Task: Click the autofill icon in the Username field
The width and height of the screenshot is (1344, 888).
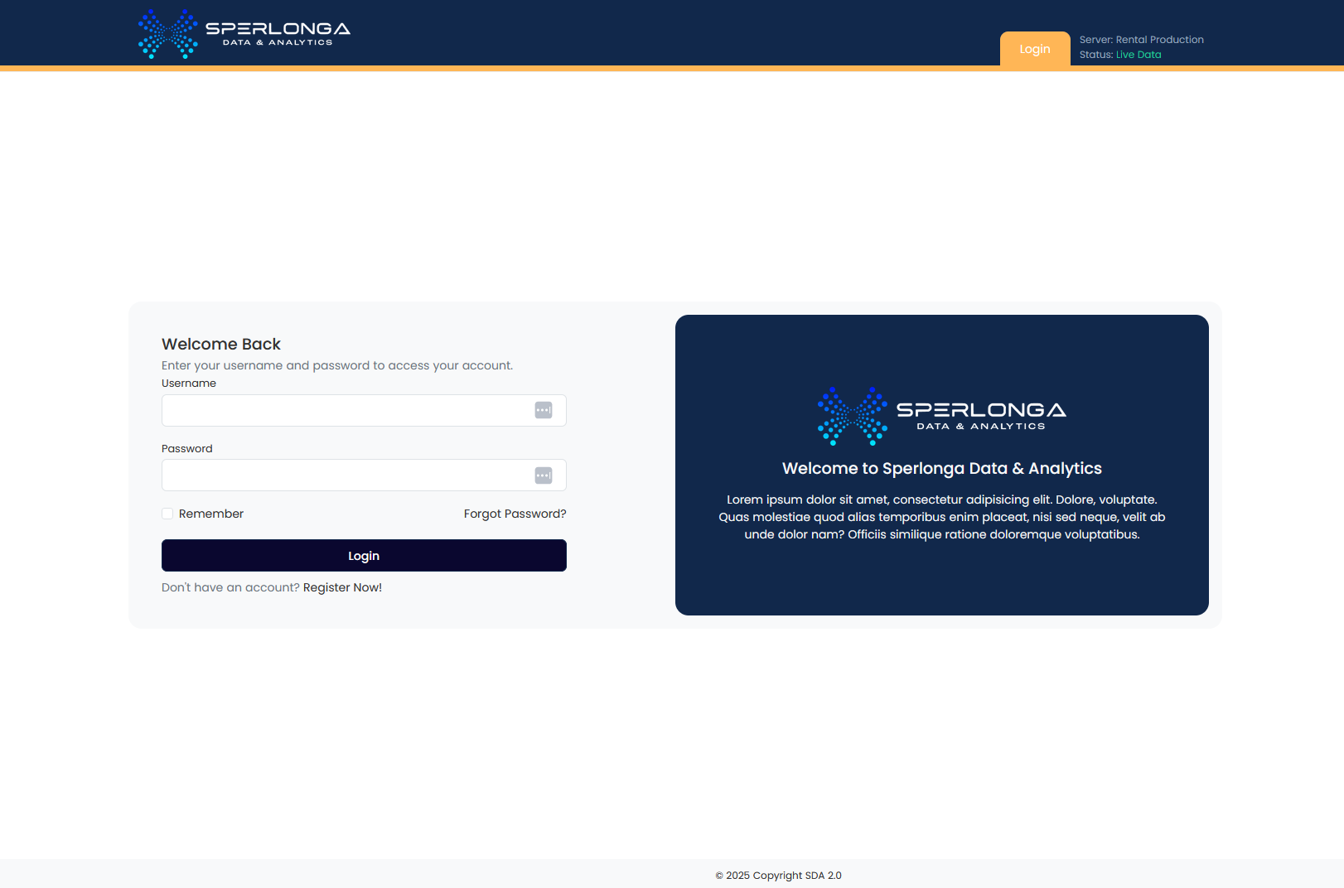Action: pos(544,410)
